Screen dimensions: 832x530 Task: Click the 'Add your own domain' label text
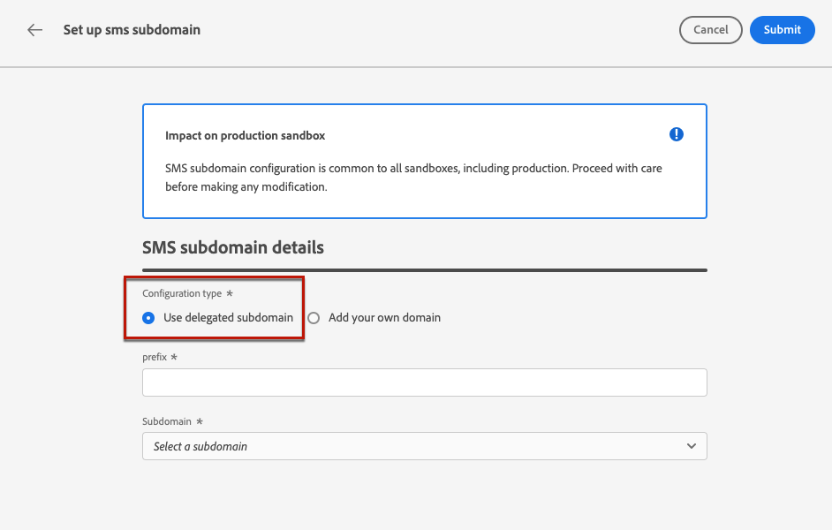[384, 318]
